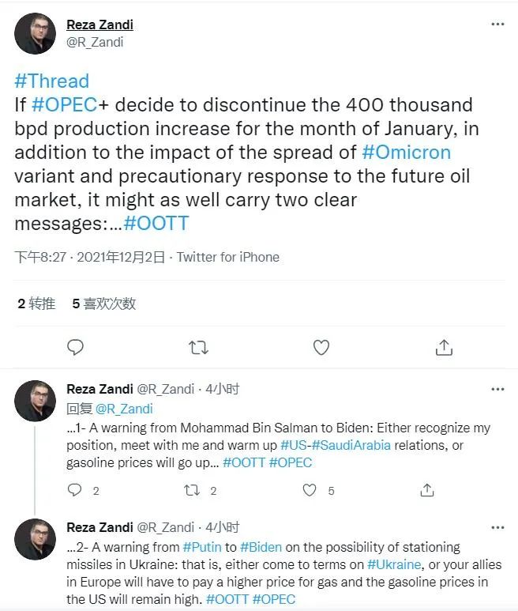This screenshot has width=518, height=611.
Task: View the 2 retweets list
Action: tap(36, 304)
